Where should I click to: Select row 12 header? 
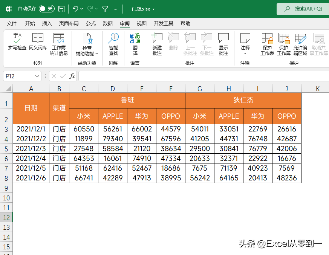pyautogui.click(x=6, y=217)
